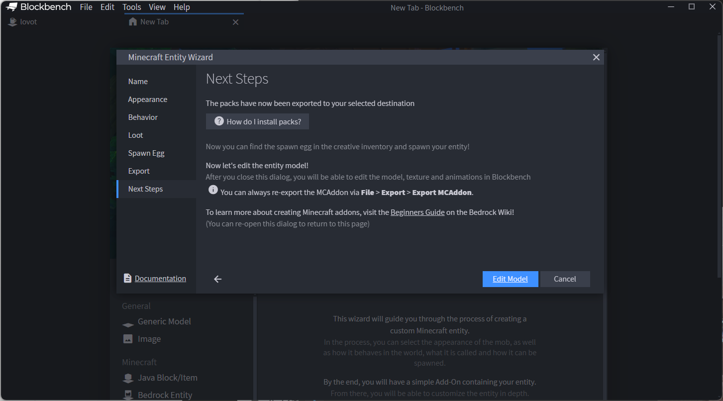Maximize the Blockbench window
This screenshot has height=401, width=723.
pos(692,7)
